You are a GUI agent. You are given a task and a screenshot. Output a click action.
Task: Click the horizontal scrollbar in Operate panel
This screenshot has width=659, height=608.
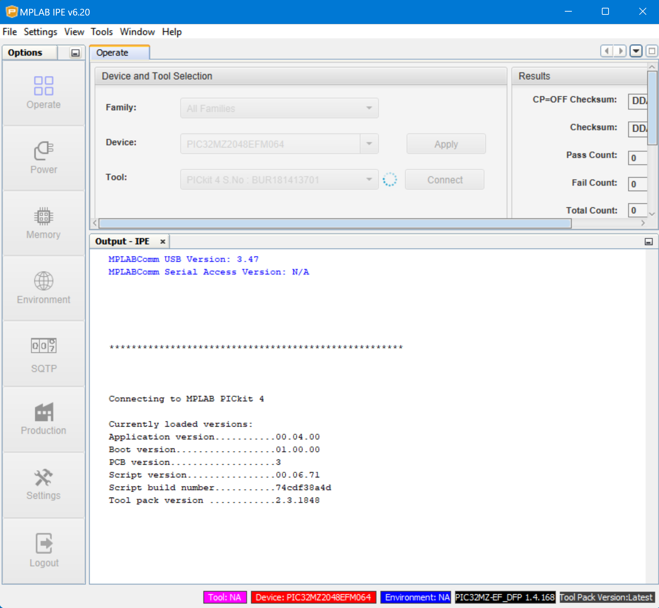coord(335,223)
